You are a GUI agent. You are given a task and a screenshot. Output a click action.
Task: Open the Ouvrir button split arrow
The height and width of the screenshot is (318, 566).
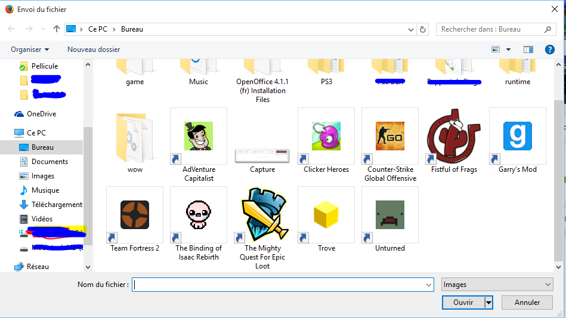point(488,302)
